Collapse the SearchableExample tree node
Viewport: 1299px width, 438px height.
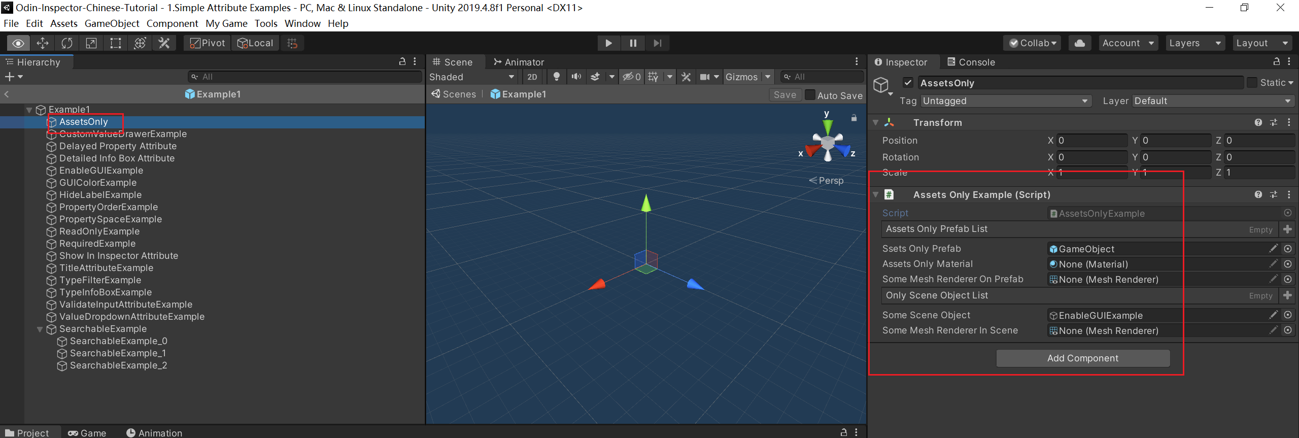(x=40, y=329)
